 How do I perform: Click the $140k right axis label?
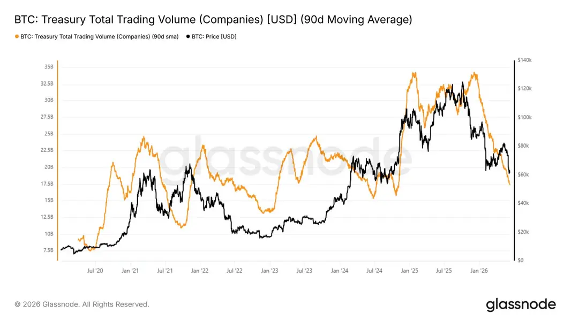coord(524,60)
